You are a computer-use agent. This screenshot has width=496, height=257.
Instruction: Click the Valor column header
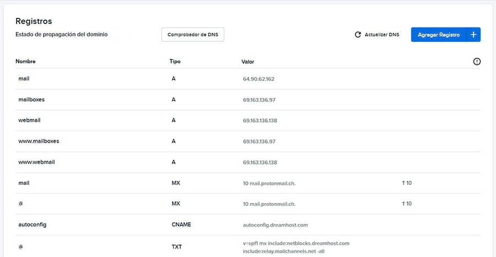click(247, 62)
